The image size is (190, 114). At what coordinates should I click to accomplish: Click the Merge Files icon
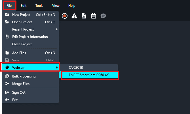click(x=7, y=84)
